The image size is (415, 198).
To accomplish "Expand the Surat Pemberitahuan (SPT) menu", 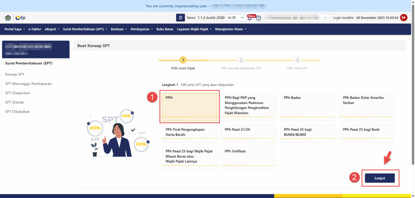I will coord(84,29).
